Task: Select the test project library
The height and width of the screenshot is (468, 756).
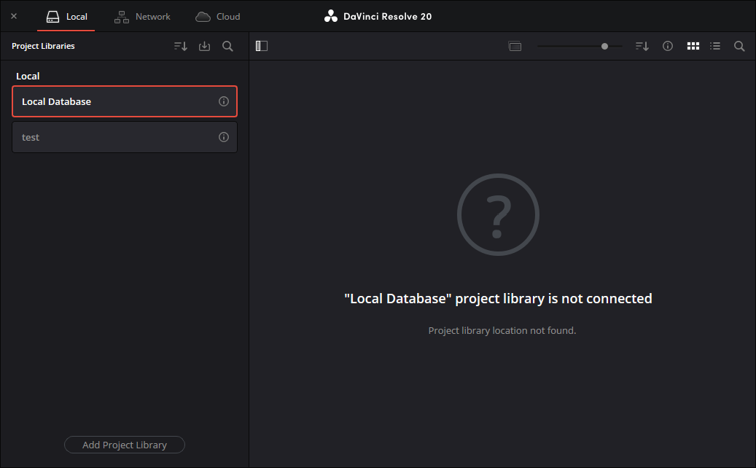Action: (125, 137)
